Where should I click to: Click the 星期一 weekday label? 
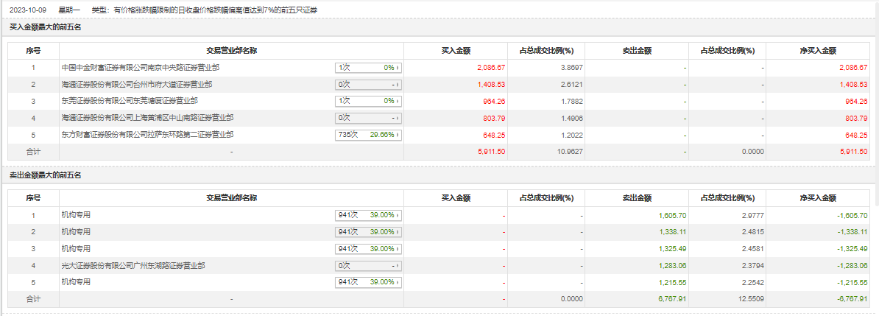click(69, 10)
